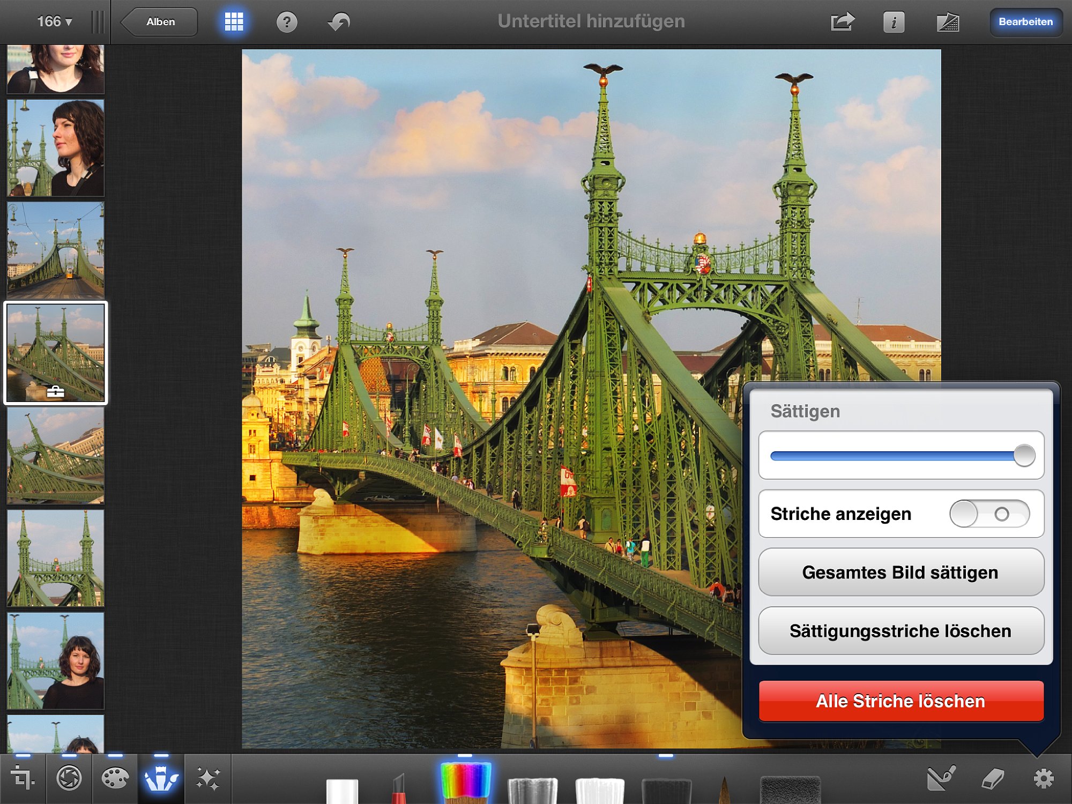
Task: Click Gesamtes Bild sättigen button
Action: click(x=901, y=572)
